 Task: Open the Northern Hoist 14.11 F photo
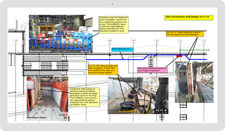click(x=48, y=99)
